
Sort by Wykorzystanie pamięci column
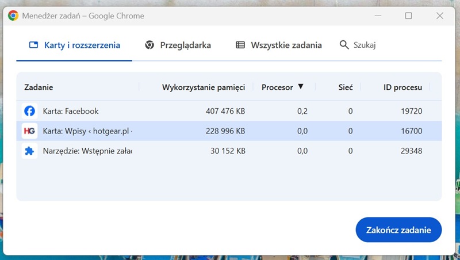coord(203,87)
